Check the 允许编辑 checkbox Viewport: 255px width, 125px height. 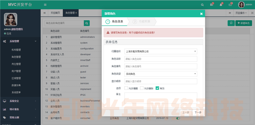[126, 88]
